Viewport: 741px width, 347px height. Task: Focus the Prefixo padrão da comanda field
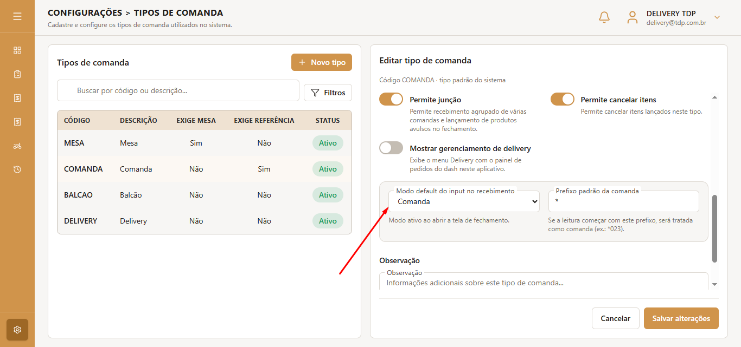click(624, 201)
